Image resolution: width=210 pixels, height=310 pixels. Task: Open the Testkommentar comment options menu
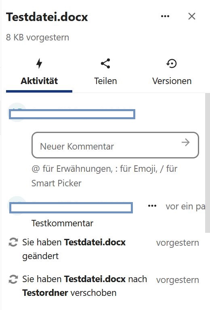152,206
